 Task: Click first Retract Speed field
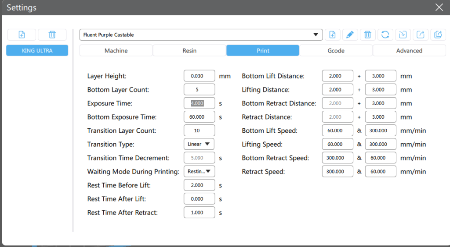coord(337,172)
